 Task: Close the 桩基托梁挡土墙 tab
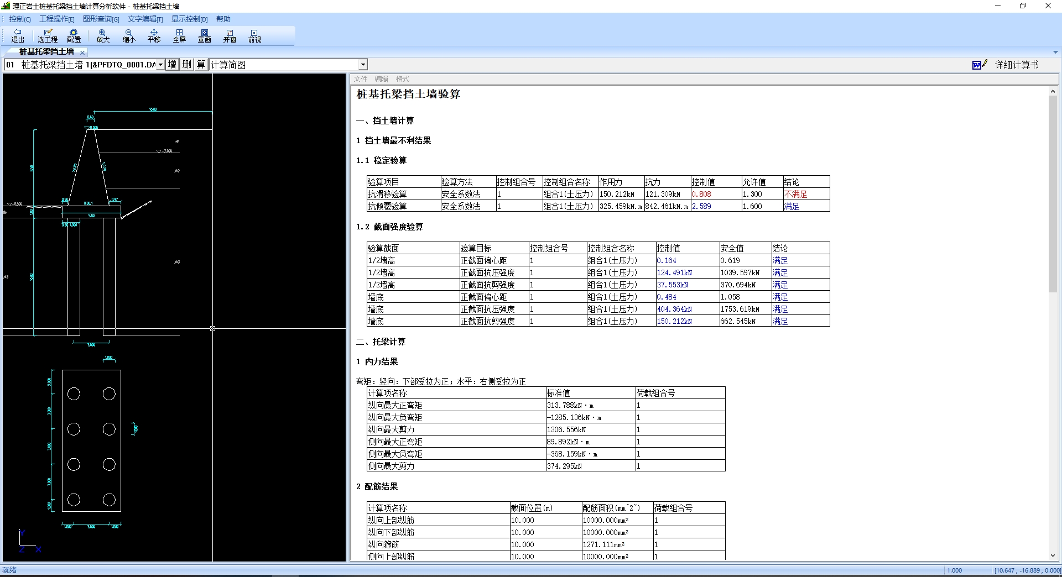(82, 52)
